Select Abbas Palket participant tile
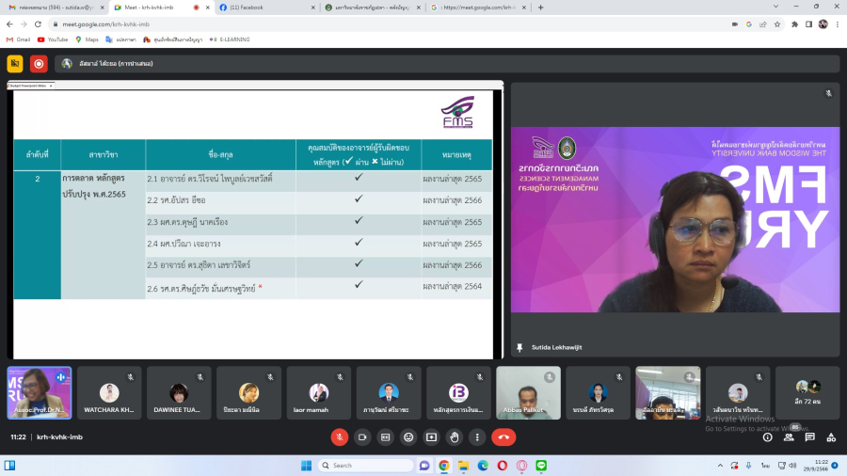Screen dimensions: 847x476 point(528,393)
